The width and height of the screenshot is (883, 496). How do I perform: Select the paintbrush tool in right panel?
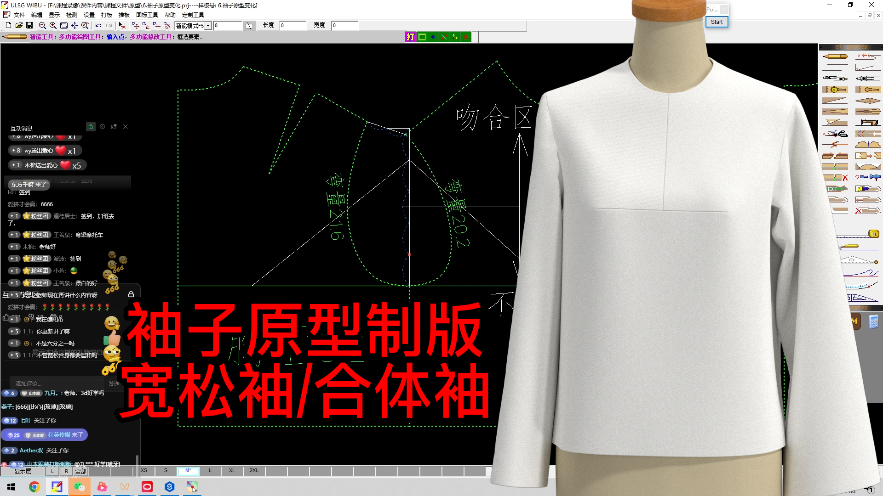click(x=868, y=189)
